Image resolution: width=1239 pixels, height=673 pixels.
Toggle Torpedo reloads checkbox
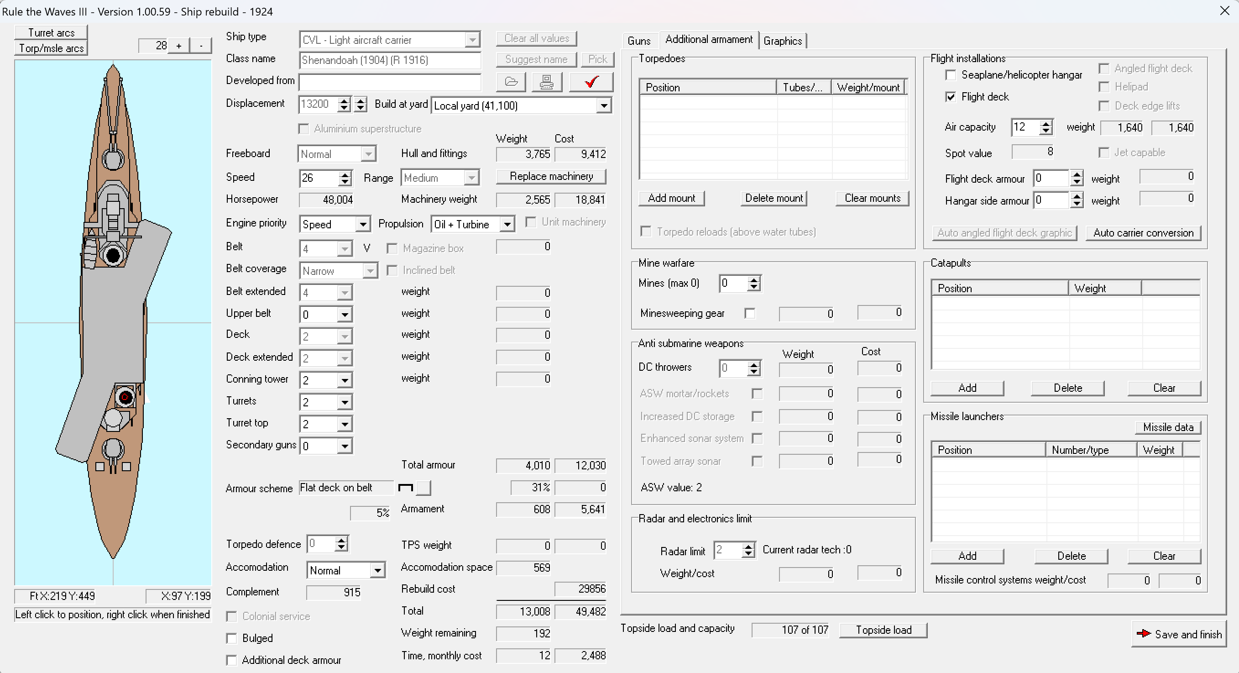(646, 232)
